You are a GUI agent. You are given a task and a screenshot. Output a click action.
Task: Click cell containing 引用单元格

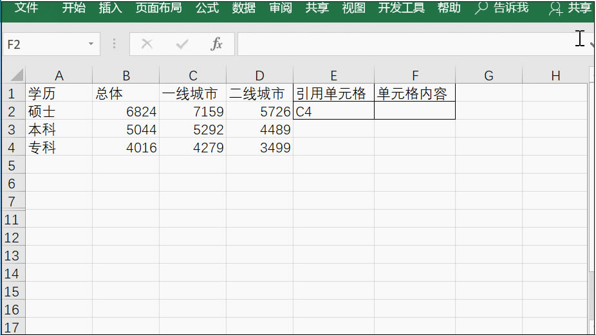pos(334,93)
